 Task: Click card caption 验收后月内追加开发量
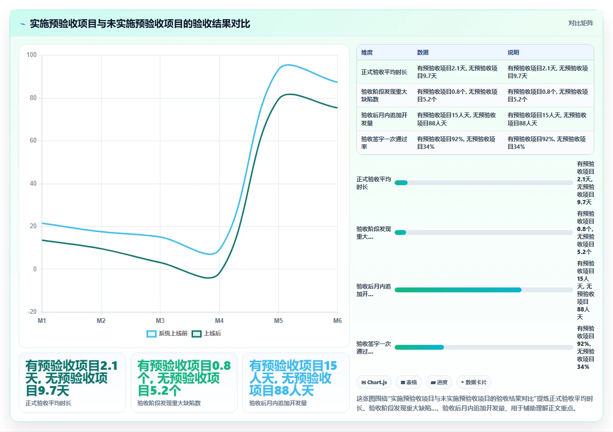click(x=278, y=403)
